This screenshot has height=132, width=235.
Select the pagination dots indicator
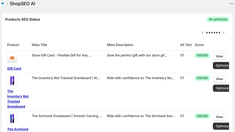[x=213, y=33]
